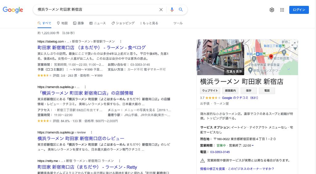Expand the map with the arrows icon
The height and width of the screenshot is (174, 316).
[x=293, y=44]
